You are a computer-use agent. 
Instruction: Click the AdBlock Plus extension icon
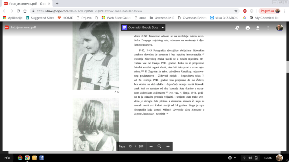pos(245,11)
